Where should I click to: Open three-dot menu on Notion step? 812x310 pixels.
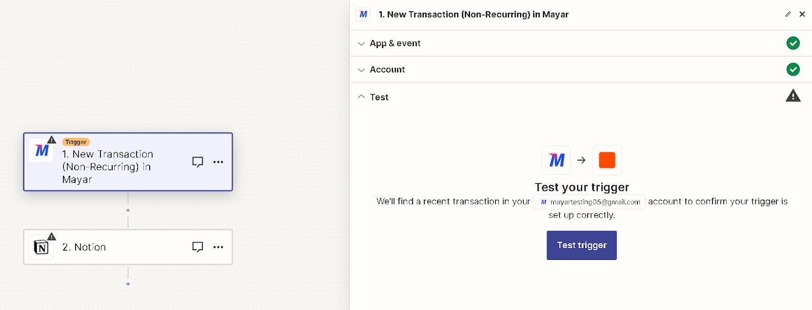pos(218,247)
